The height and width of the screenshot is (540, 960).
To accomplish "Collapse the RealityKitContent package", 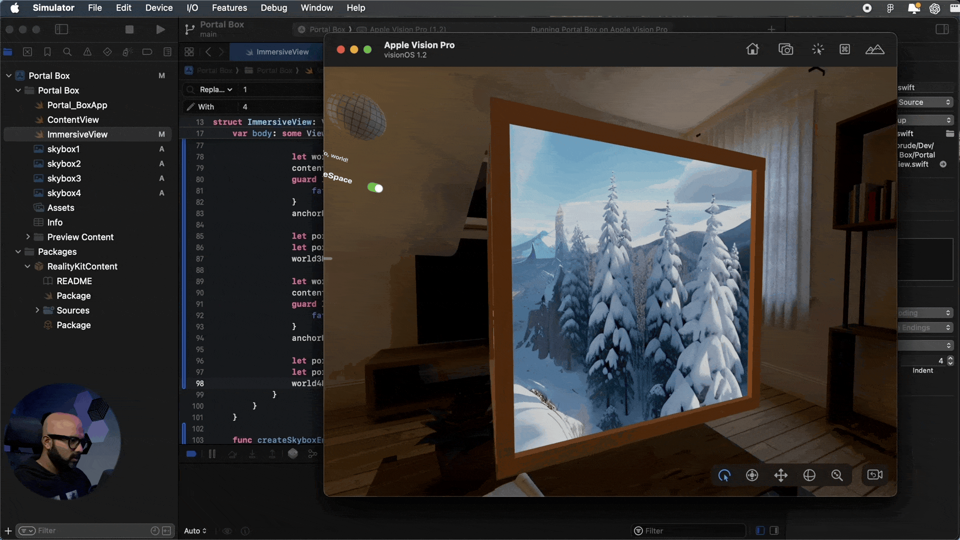I will click(x=27, y=266).
